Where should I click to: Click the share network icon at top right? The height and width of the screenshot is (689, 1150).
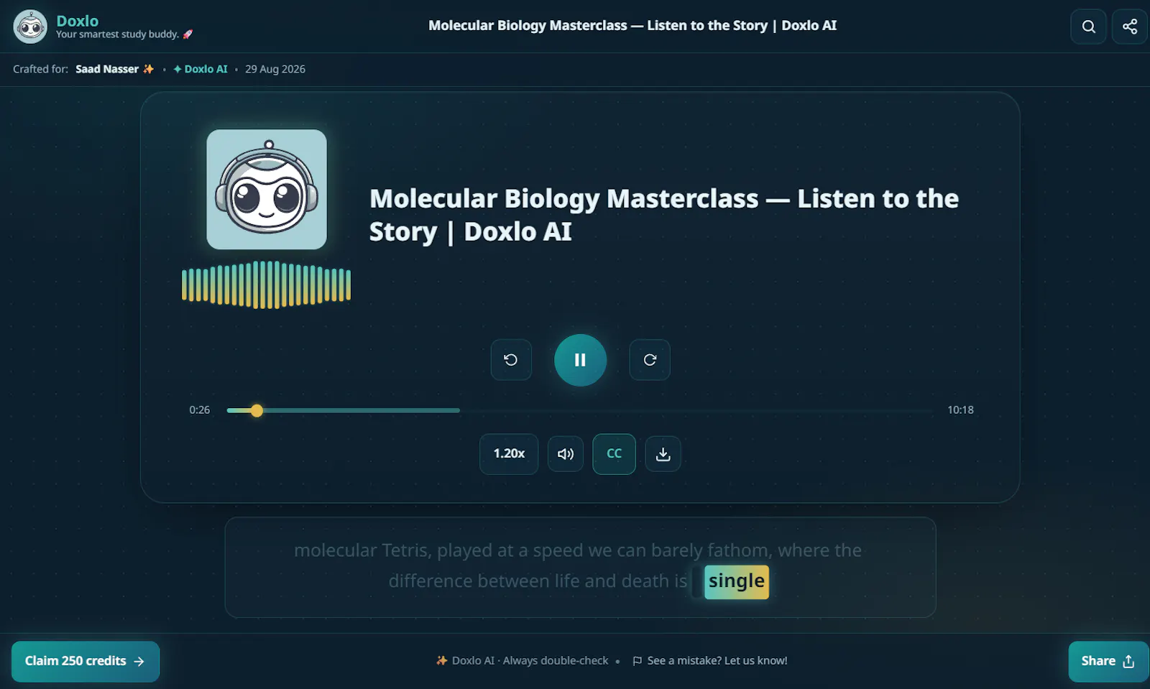click(1129, 27)
